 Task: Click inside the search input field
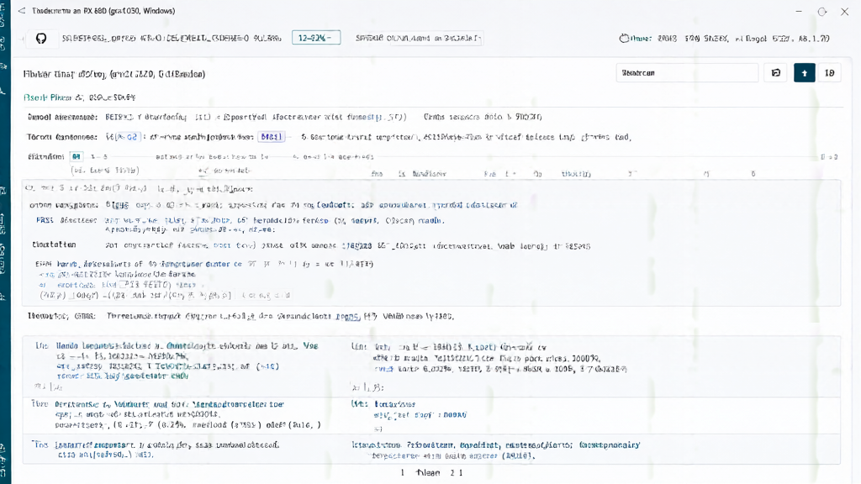(687, 73)
